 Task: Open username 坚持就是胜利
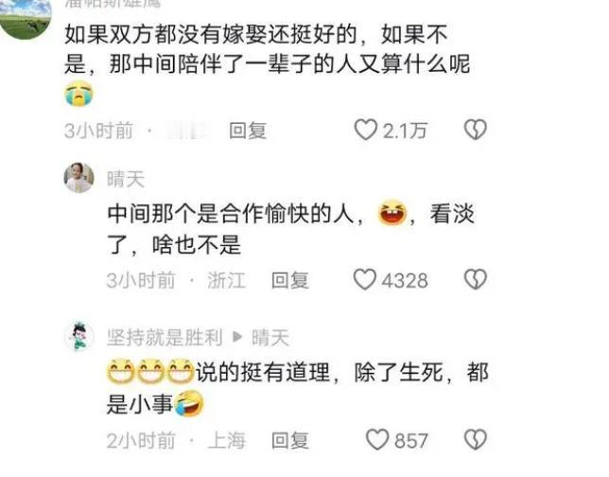[x=165, y=338]
